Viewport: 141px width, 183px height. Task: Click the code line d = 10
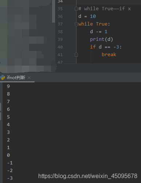tap(87, 16)
